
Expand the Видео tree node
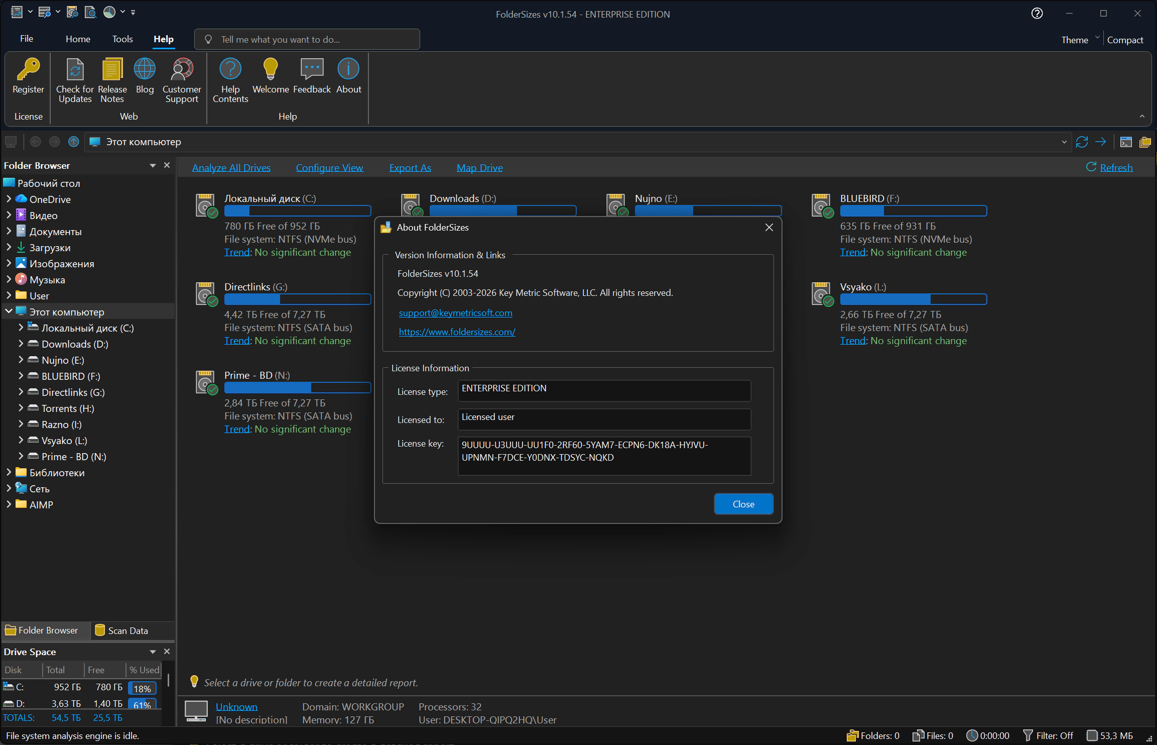pos(9,215)
